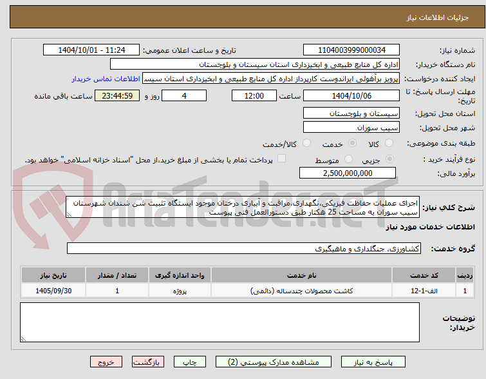Click the نام خدمت column header
The height and width of the screenshot is (379, 486).
[x=302, y=275]
